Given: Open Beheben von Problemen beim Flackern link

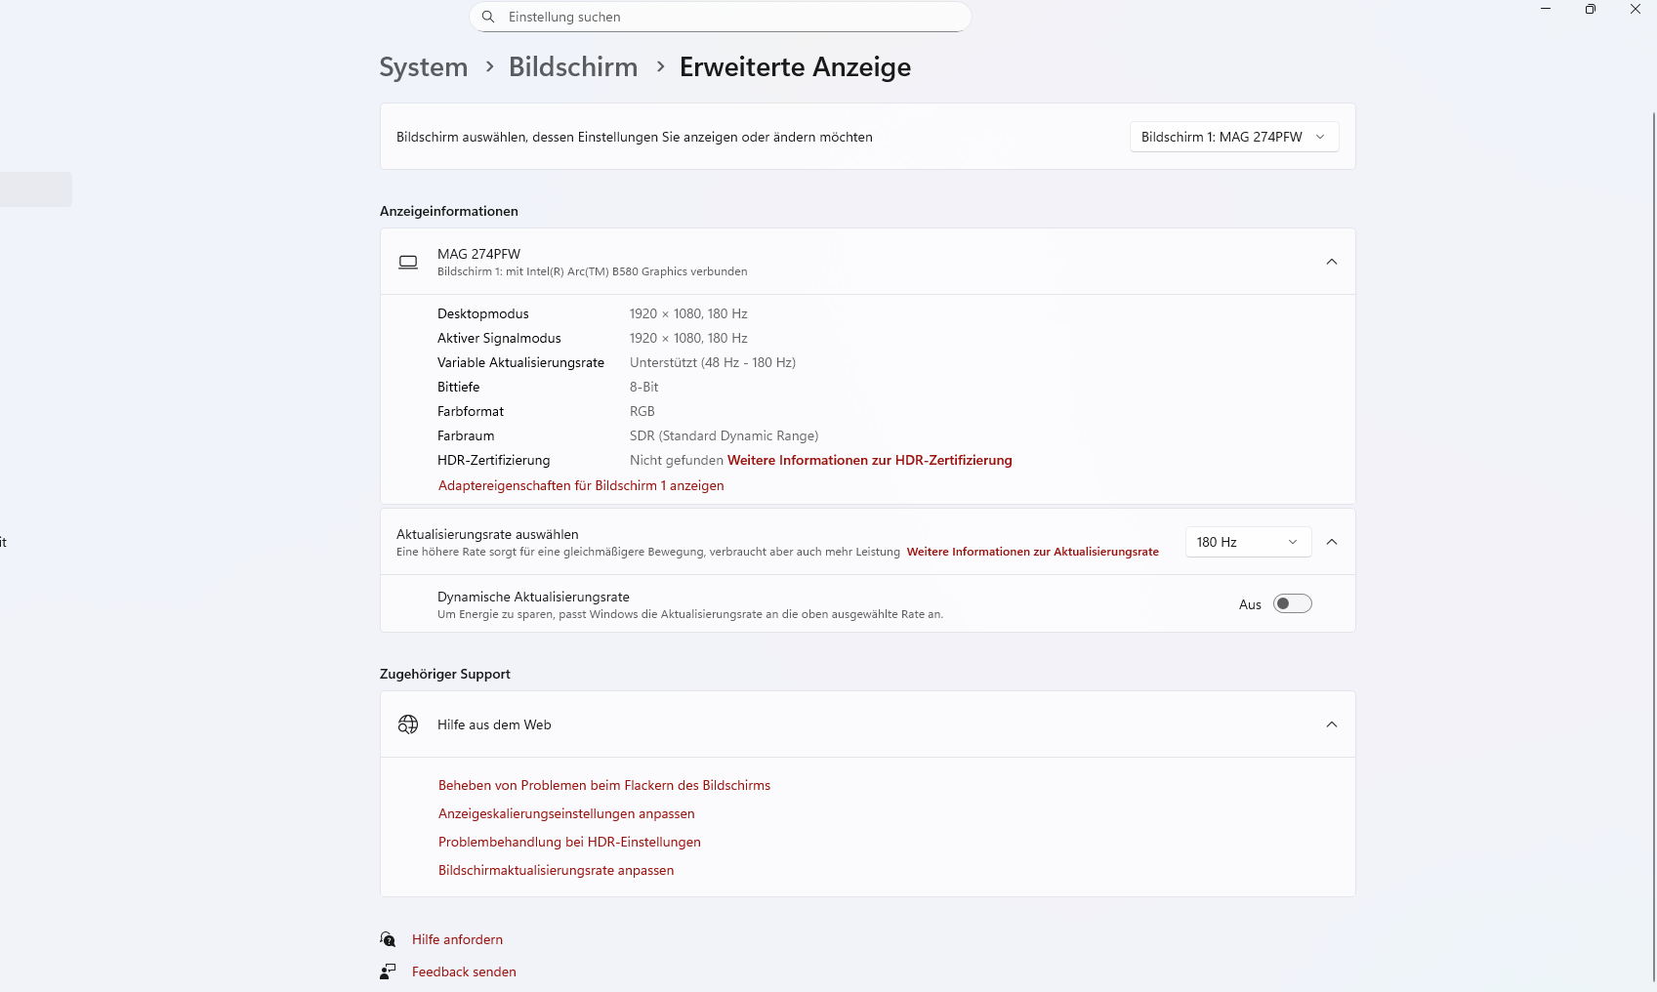Looking at the screenshot, I should pyautogui.click(x=604, y=785).
